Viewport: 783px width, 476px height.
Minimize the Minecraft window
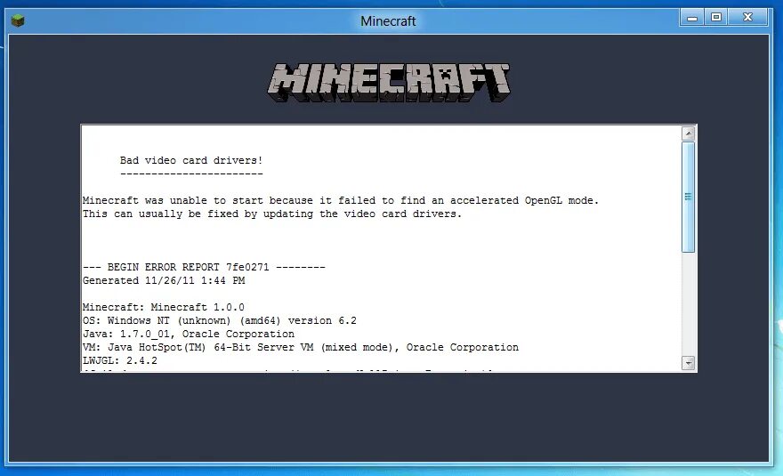[692, 18]
